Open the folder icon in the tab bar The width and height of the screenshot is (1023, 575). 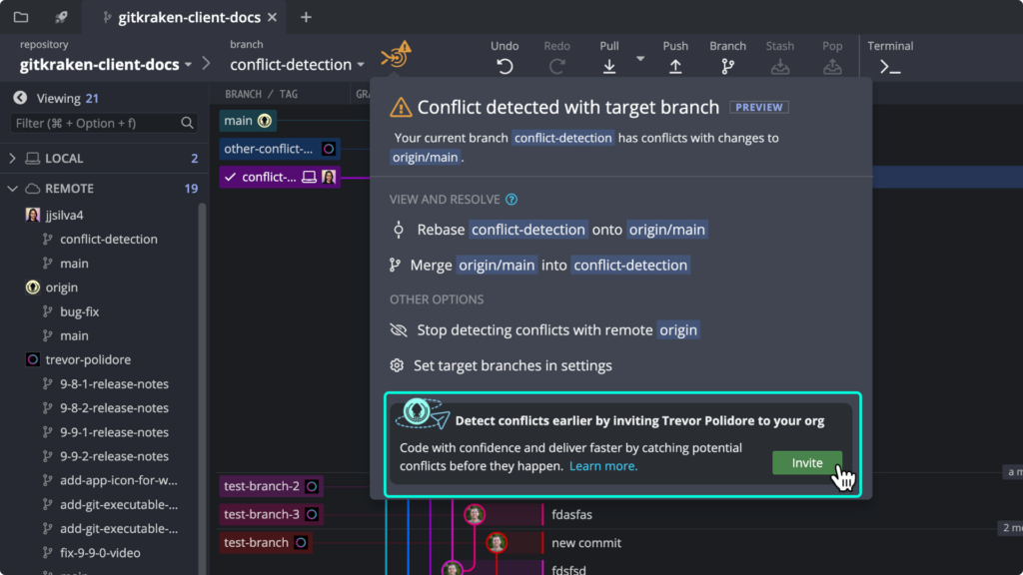[x=21, y=17]
